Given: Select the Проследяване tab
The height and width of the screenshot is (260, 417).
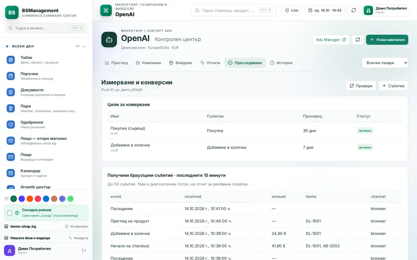Looking at the screenshot, I should (x=245, y=63).
